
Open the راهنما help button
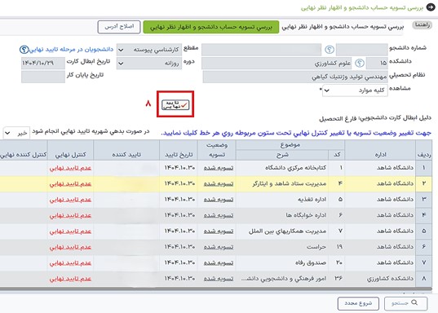422,25
